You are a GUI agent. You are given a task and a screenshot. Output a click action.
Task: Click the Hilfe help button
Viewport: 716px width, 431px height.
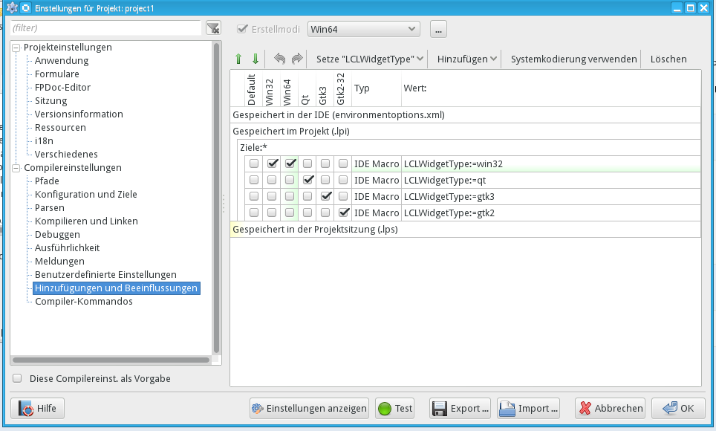[x=38, y=408]
